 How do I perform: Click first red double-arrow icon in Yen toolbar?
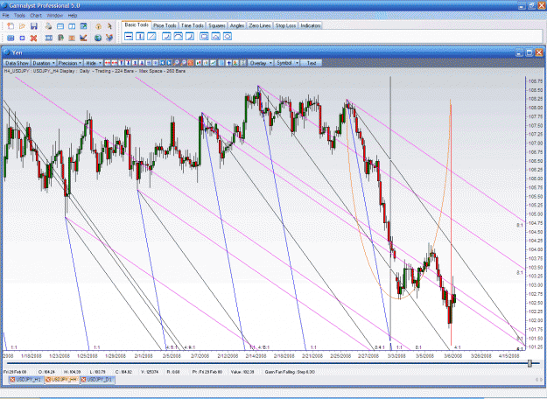pos(108,63)
